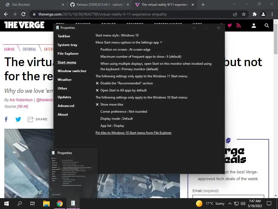Image resolution: width=278 pixels, height=209 pixels.
Task: Change Display mode setting
Action: click(x=116, y=119)
